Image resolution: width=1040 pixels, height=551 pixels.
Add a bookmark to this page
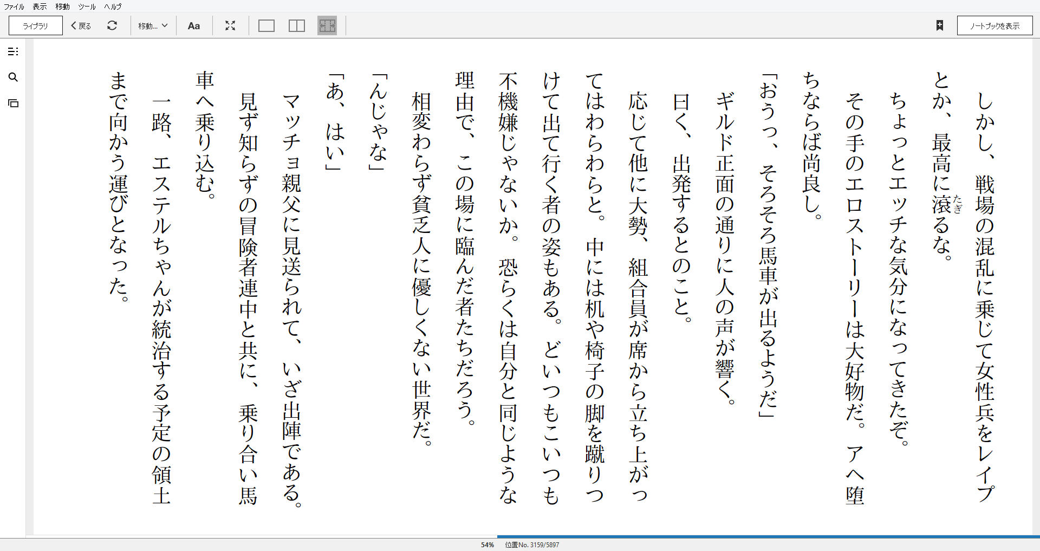tap(940, 25)
